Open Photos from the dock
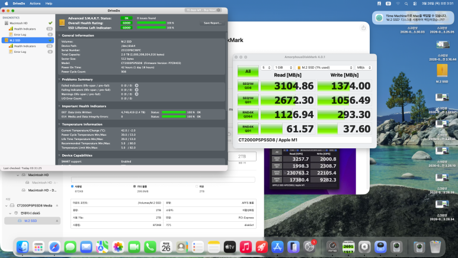Image resolution: width=458 pixels, height=258 pixels. pyautogui.click(x=118, y=247)
